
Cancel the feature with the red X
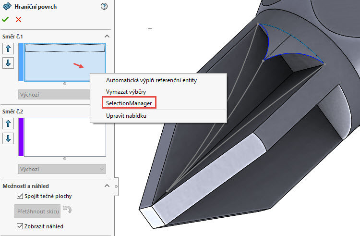(x=18, y=20)
